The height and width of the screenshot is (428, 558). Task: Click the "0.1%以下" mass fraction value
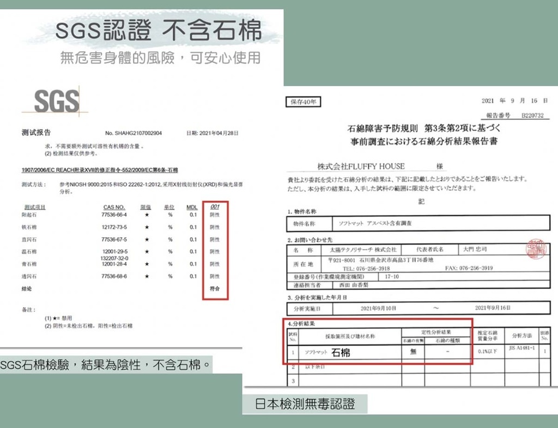(488, 351)
